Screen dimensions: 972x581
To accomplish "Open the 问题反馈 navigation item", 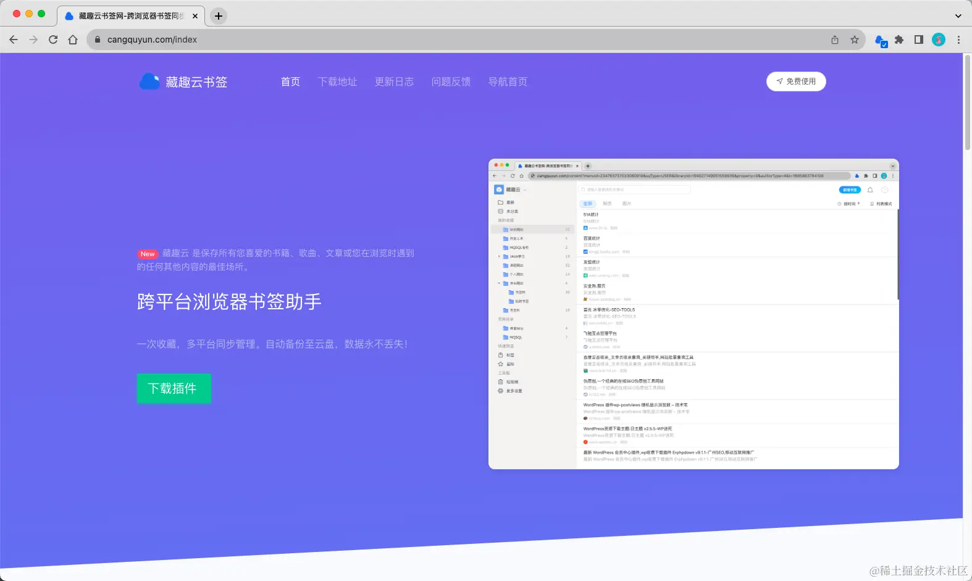I will 451,82.
